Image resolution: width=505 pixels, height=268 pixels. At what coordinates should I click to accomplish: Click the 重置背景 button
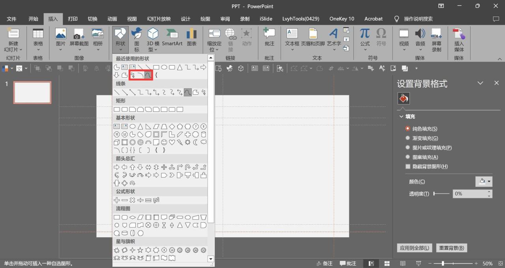(451, 248)
